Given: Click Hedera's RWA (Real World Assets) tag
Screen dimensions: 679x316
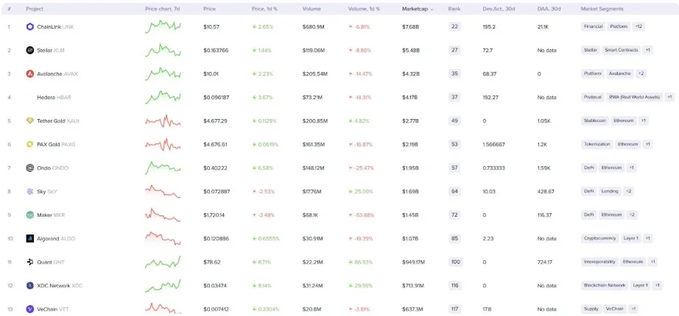Looking at the screenshot, I should coord(634,97).
